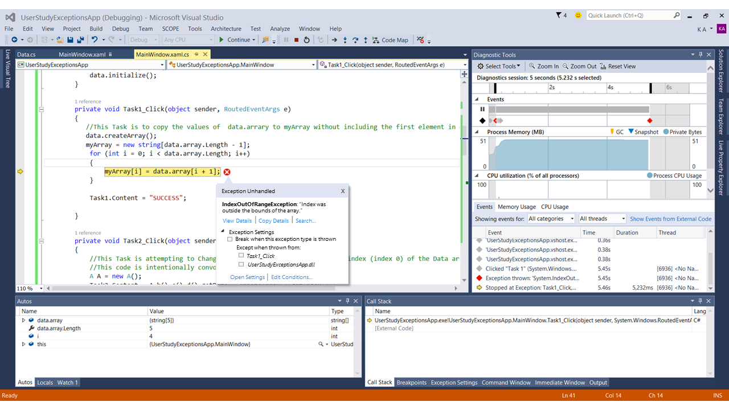Viewport: 729px width, 410px height.
Task: Click View Details link in exception popup
Action: click(237, 221)
